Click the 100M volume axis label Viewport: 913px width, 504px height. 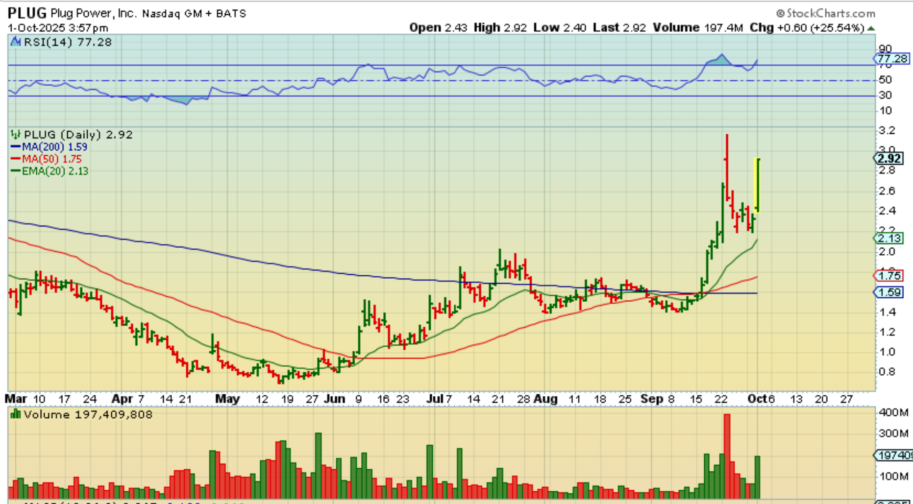tap(894, 476)
